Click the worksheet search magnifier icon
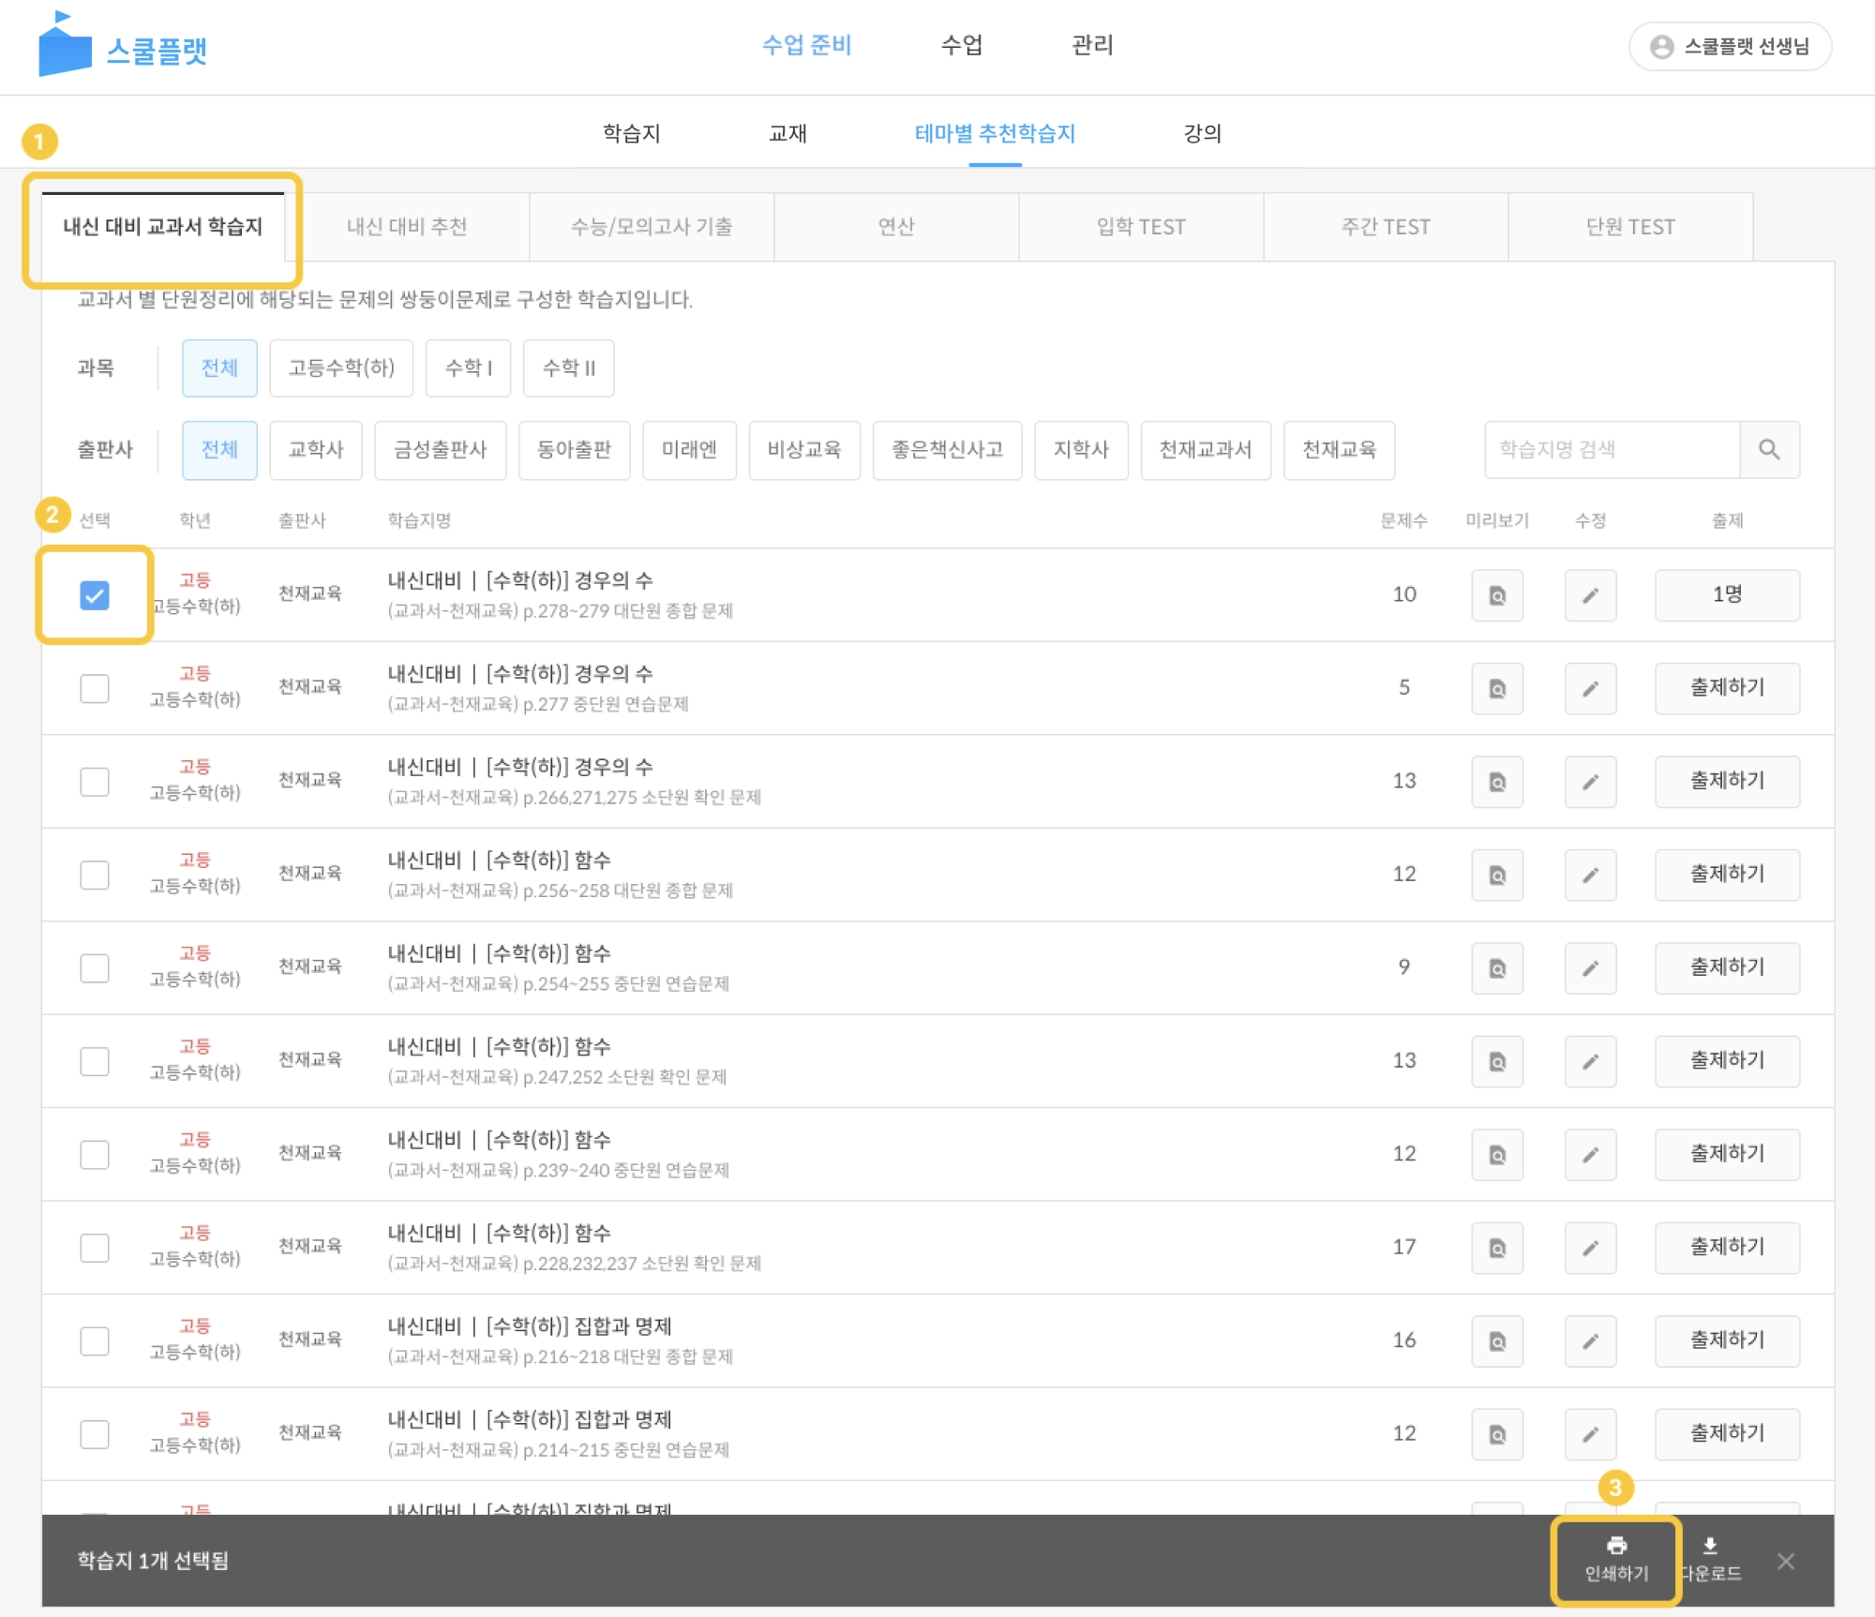 pyautogui.click(x=1769, y=450)
